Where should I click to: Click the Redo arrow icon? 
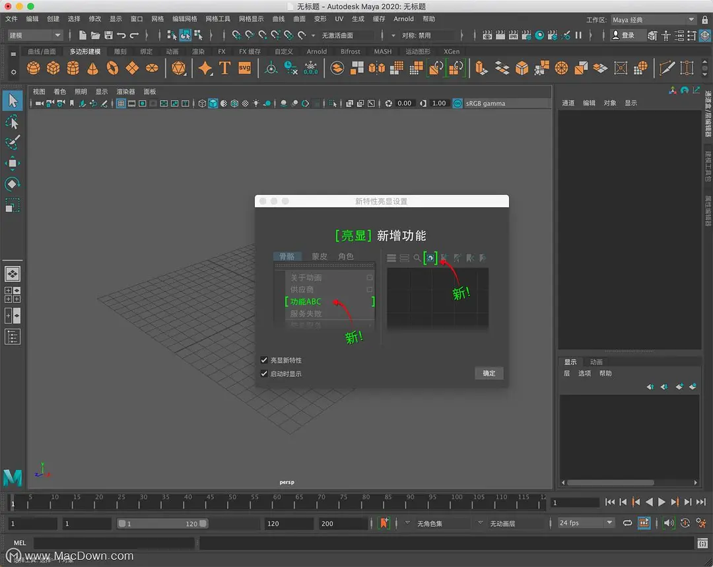tap(134, 35)
